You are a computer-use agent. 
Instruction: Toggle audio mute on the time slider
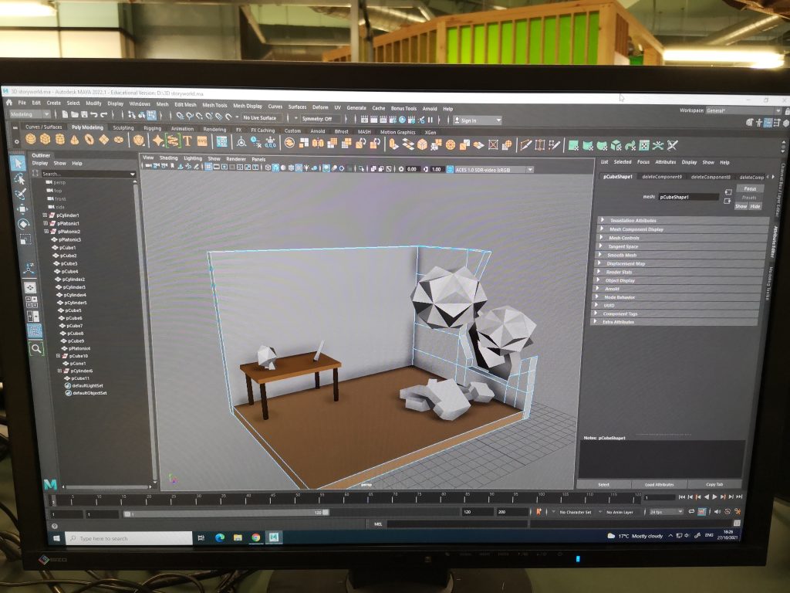click(717, 511)
